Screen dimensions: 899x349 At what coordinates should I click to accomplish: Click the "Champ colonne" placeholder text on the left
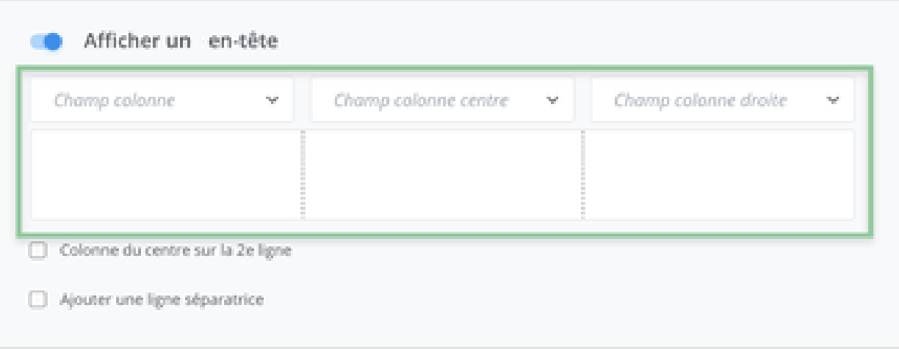point(115,100)
